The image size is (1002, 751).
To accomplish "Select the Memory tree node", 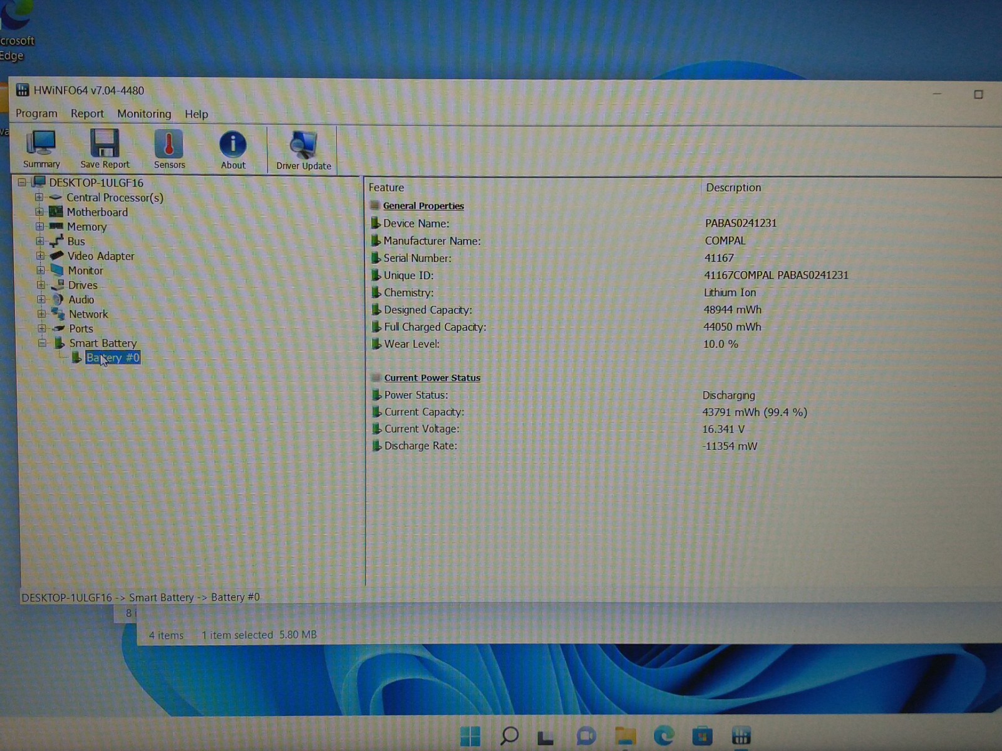I will click(86, 227).
